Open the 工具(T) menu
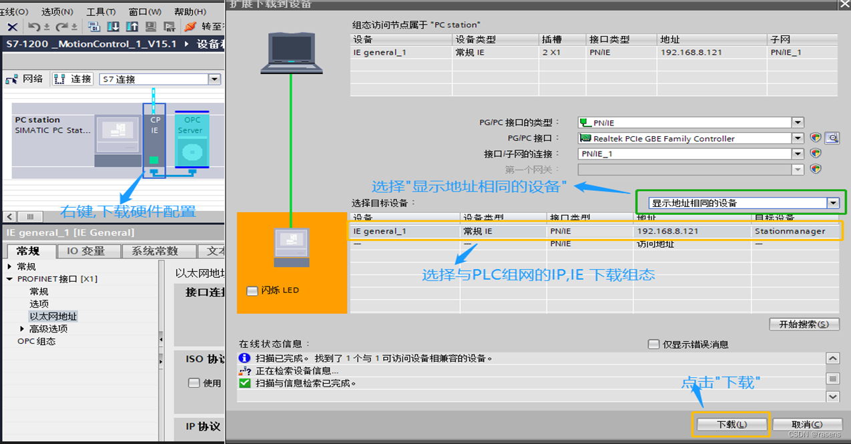This screenshot has width=851, height=444. 101,12
